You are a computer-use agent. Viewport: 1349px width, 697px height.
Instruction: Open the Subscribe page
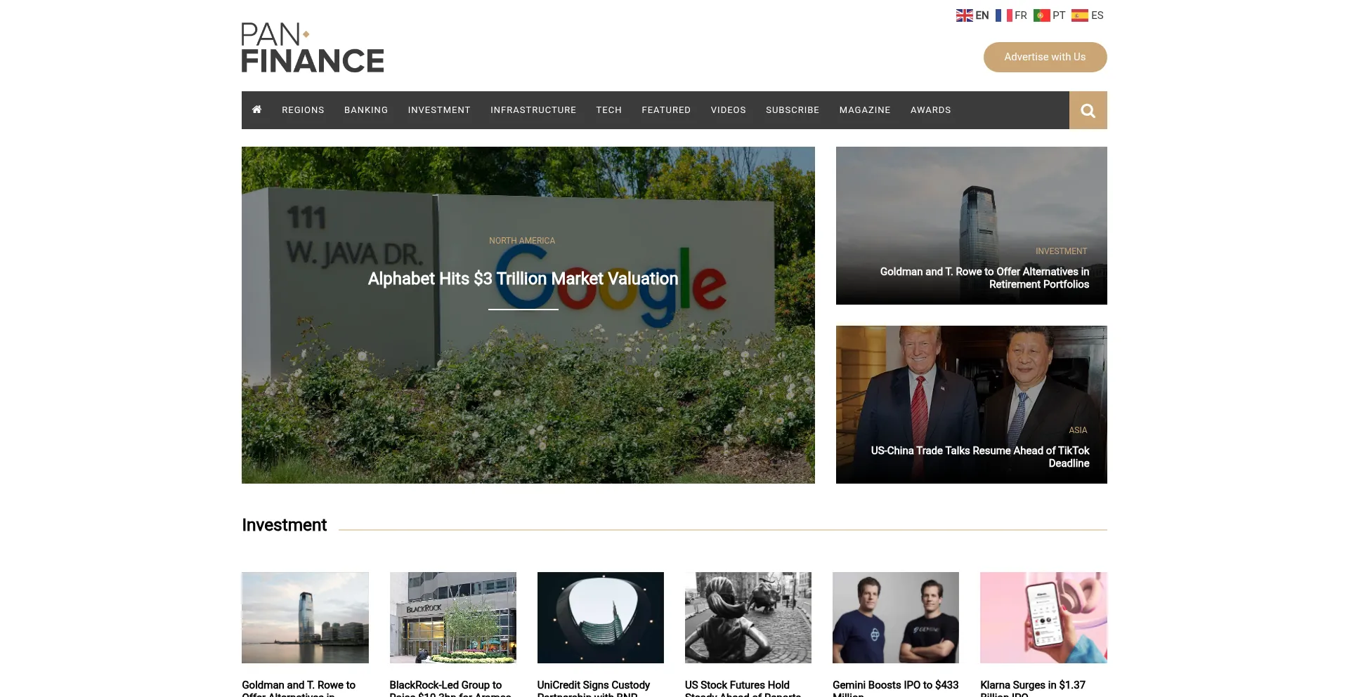(x=793, y=110)
